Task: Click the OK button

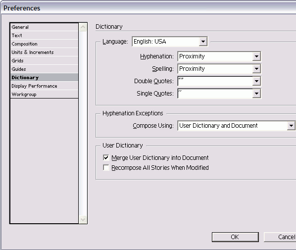Action: 235,237
